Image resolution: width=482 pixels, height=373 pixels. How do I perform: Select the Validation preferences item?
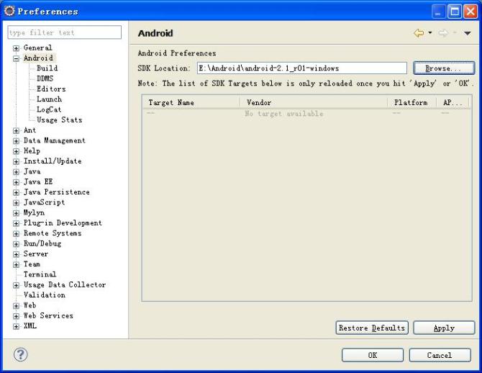pos(44,295)
